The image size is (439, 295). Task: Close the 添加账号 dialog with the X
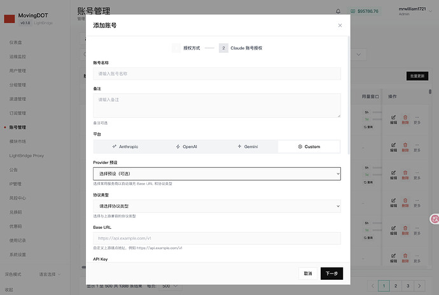click(x=340, y=25)
